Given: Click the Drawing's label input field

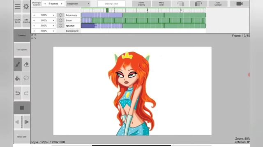Looking at the screenshot, I should coord(111,4).
